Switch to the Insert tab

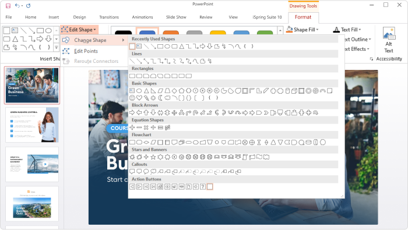[54, 17]
